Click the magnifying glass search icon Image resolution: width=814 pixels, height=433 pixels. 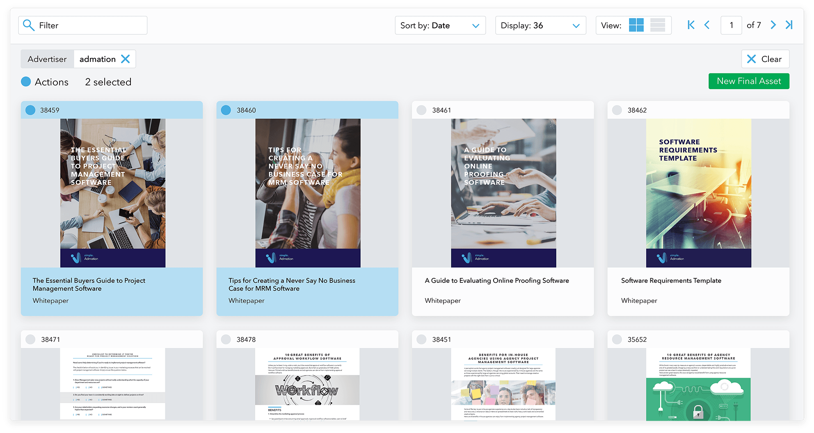[29, 25]
